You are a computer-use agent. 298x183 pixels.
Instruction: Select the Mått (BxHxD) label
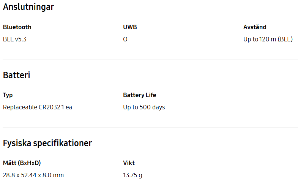(22, 163)
